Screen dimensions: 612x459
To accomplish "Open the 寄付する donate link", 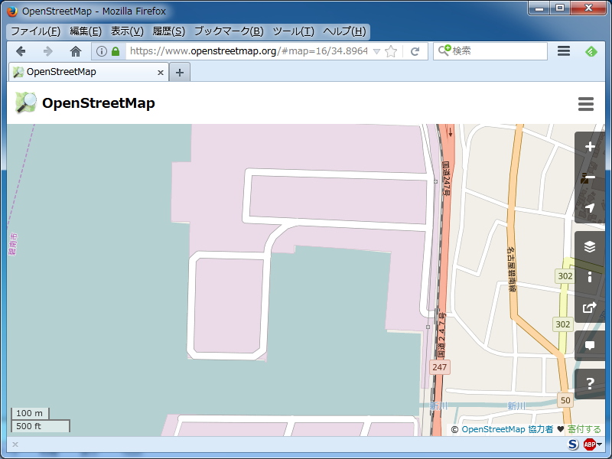I will 584,429.
